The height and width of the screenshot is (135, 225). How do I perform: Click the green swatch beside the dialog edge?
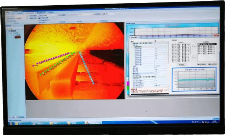128,88
